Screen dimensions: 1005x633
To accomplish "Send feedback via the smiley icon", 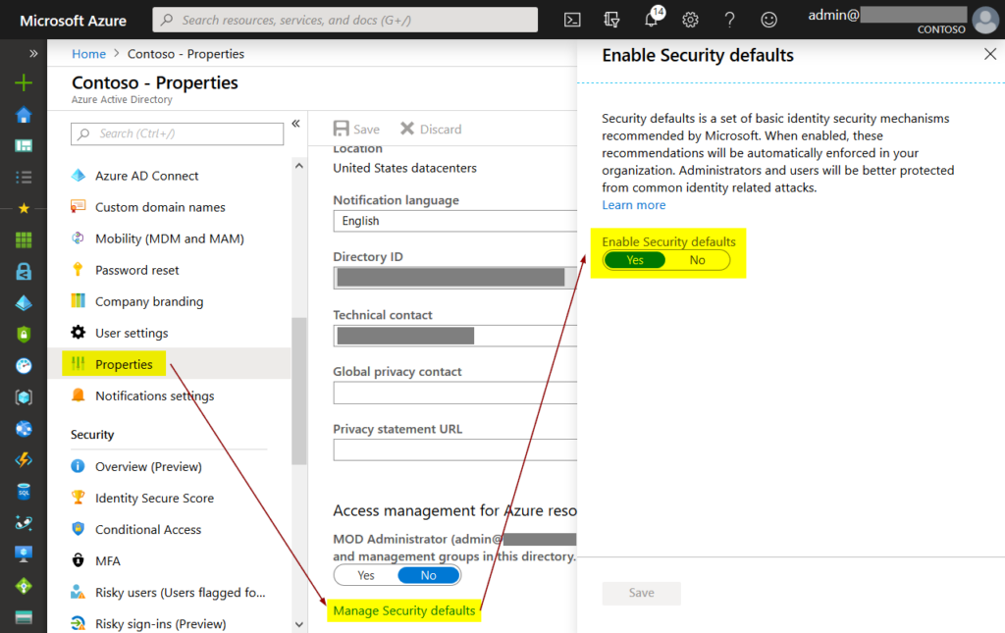I will [768, 18].
